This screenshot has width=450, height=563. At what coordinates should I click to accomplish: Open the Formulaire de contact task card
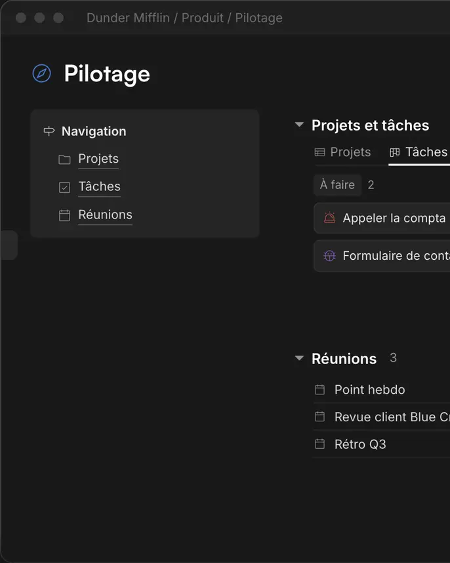click(382, 256)
